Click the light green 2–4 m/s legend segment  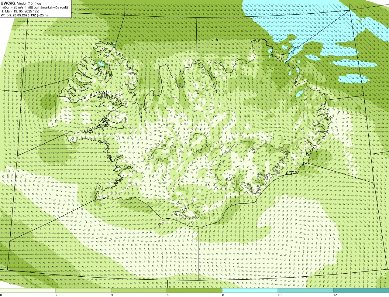(84, 290)
